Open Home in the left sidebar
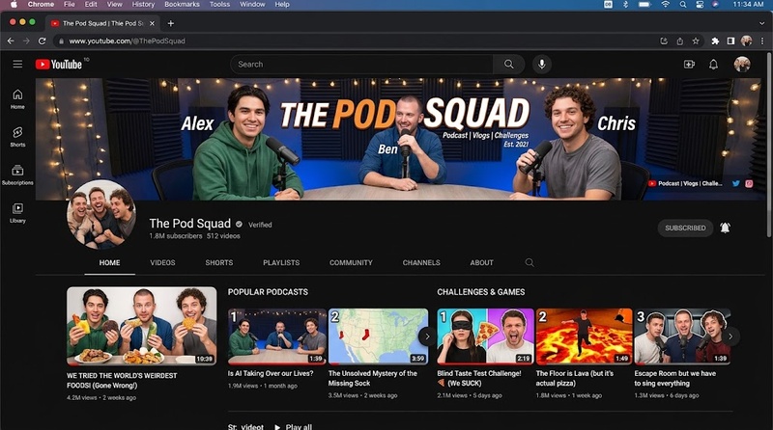 click(x=17, y=99)
